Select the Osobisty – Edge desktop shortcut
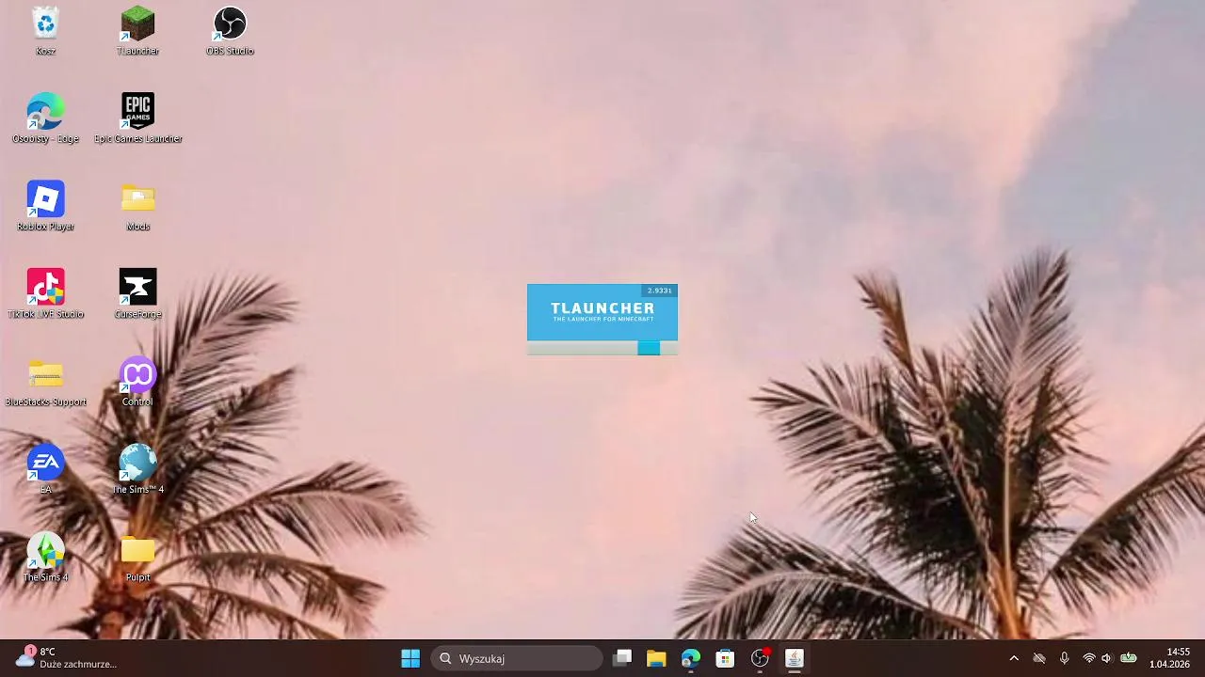Screen dimensions: 1205x677 pyautogui.click(x=45, y=118)
